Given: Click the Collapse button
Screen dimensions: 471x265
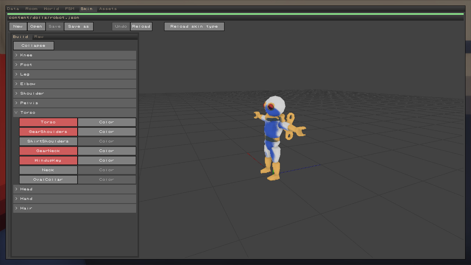Looking at the screenshot, I should pyautogui.click(x=33, y=46).
